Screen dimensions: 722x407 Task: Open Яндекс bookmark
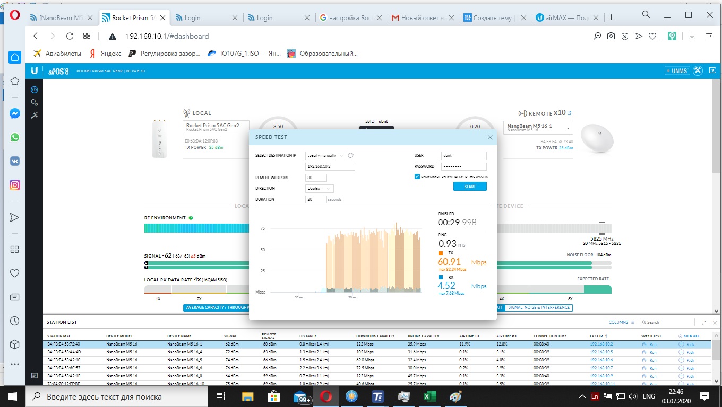(x=105, y=53)
